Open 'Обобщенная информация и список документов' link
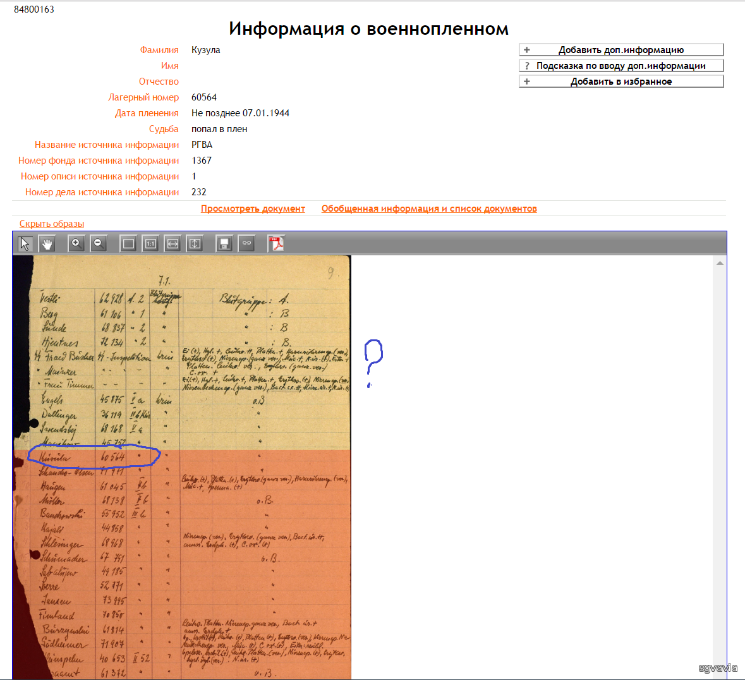 point(429,209)
